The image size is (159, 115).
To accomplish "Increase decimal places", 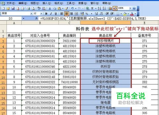I will [x=96, y=14].
